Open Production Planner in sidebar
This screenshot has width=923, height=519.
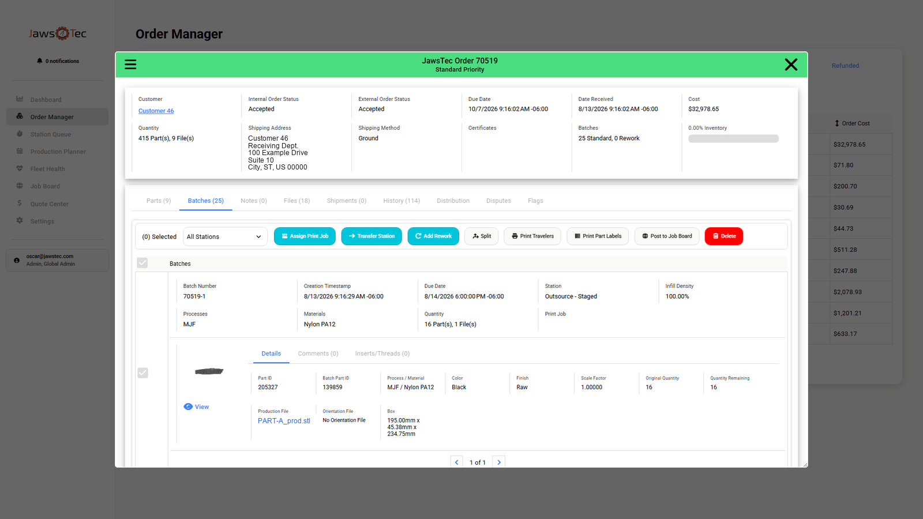57,152
